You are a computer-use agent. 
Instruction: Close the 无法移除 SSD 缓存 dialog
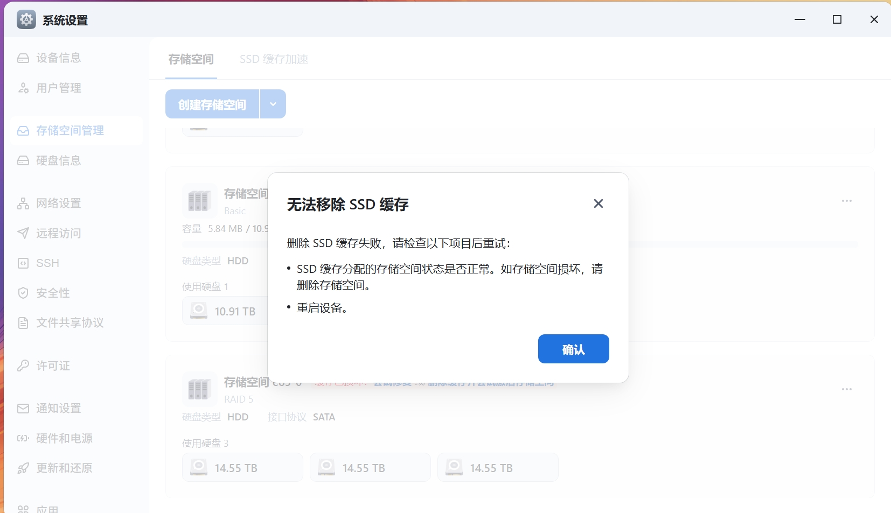(598, 203)
